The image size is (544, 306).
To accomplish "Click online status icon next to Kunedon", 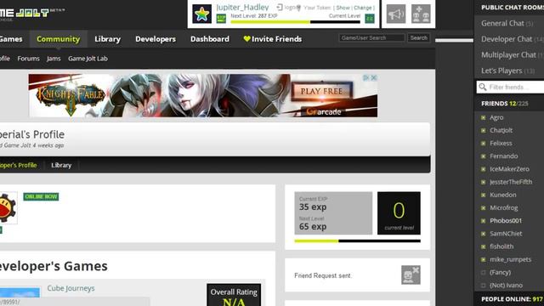I will (484, 195).
